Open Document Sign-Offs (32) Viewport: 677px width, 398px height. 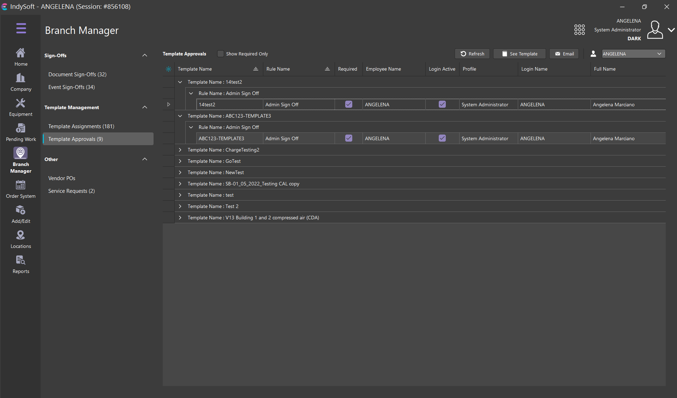pyautogui.click(x=77, y=74)
